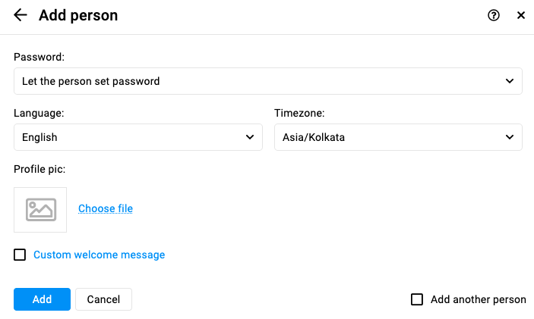Open the English language selector
Screen dimensions: 534x319
138,137
